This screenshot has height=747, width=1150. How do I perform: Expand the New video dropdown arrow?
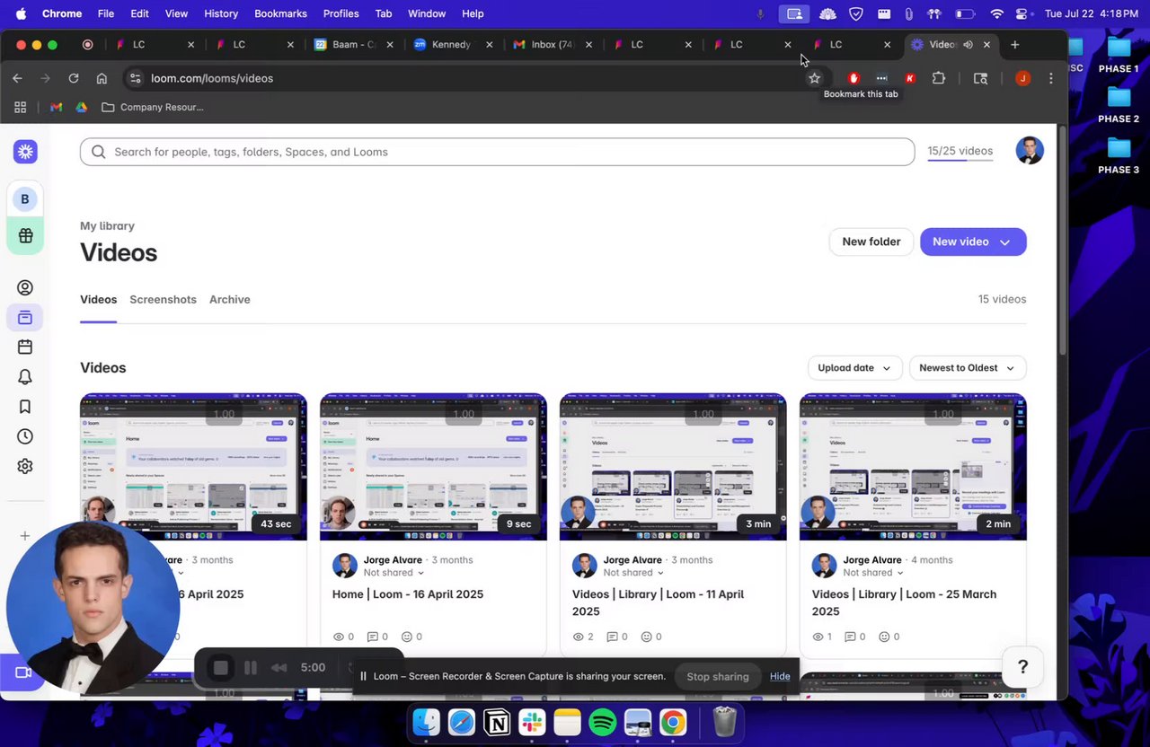click(x=1004, y=242)
